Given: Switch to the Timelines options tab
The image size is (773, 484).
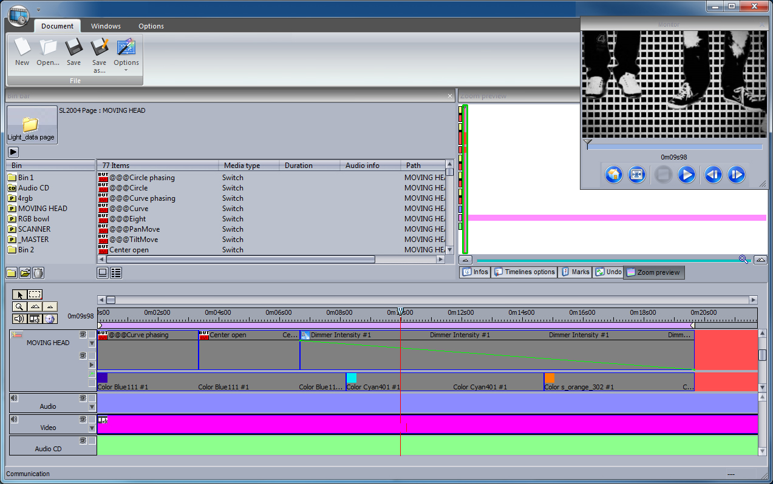Looking at the screenshot, I should 525,272.
